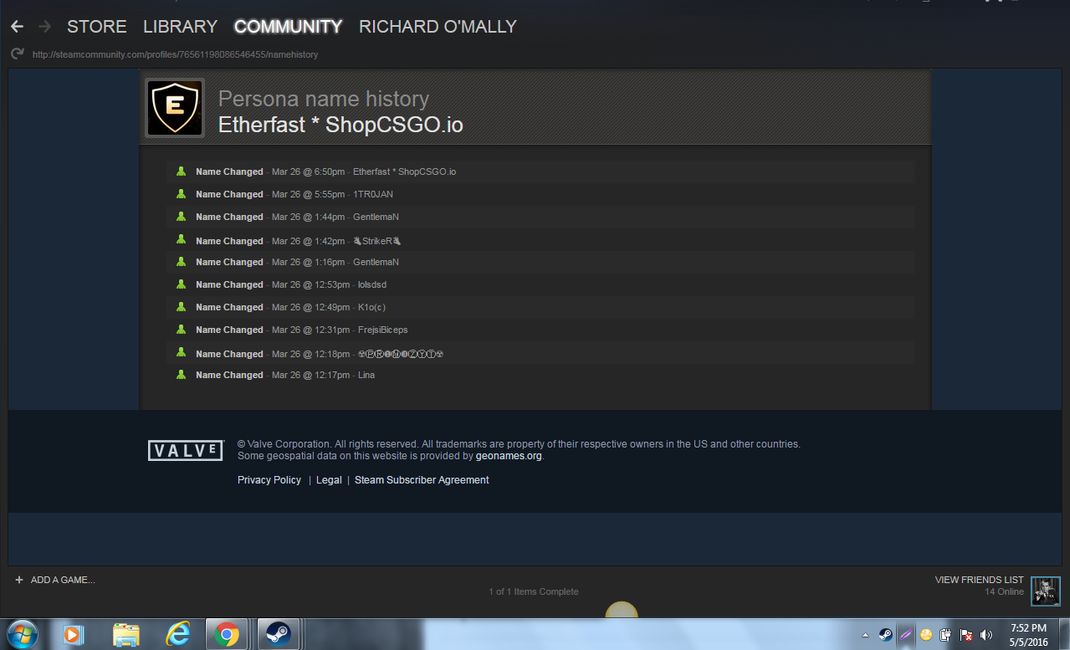Screen dimensions: 1070x650
Task: Go to the LIBRARY section
Action: (180, 27)
